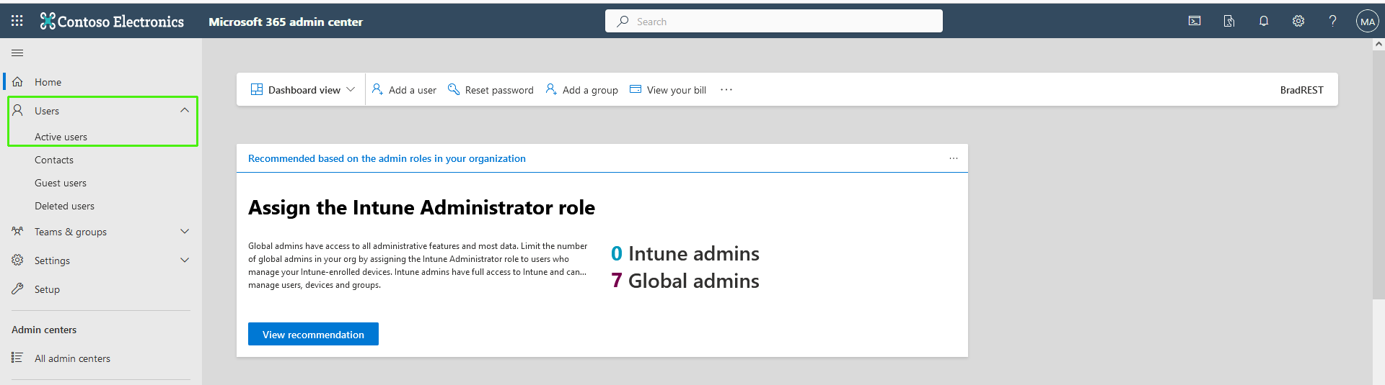Click the Add a user label
This screenshot has width=1385, height=385.
coord(413,90)
